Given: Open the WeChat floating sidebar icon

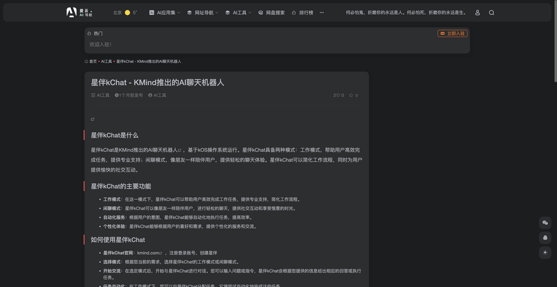Looking at the screenshot, I should tap(545, 223).
